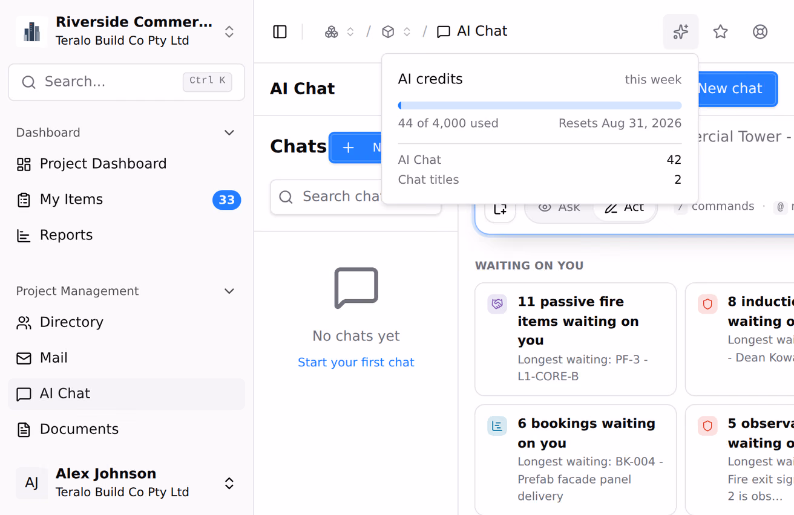Image resolution: width=794 pixels, height=515 pixels.
Task: Click chart icon on bookings card
Action: tap(497, 426)
